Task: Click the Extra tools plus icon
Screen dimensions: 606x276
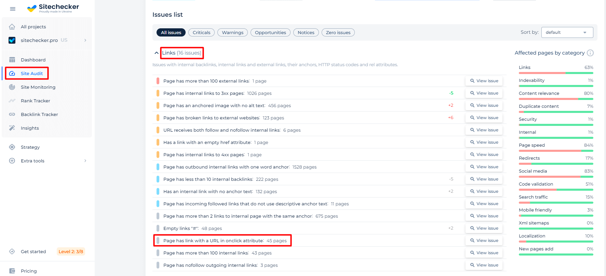Action: pyautogui.click(x=12, y=161)
